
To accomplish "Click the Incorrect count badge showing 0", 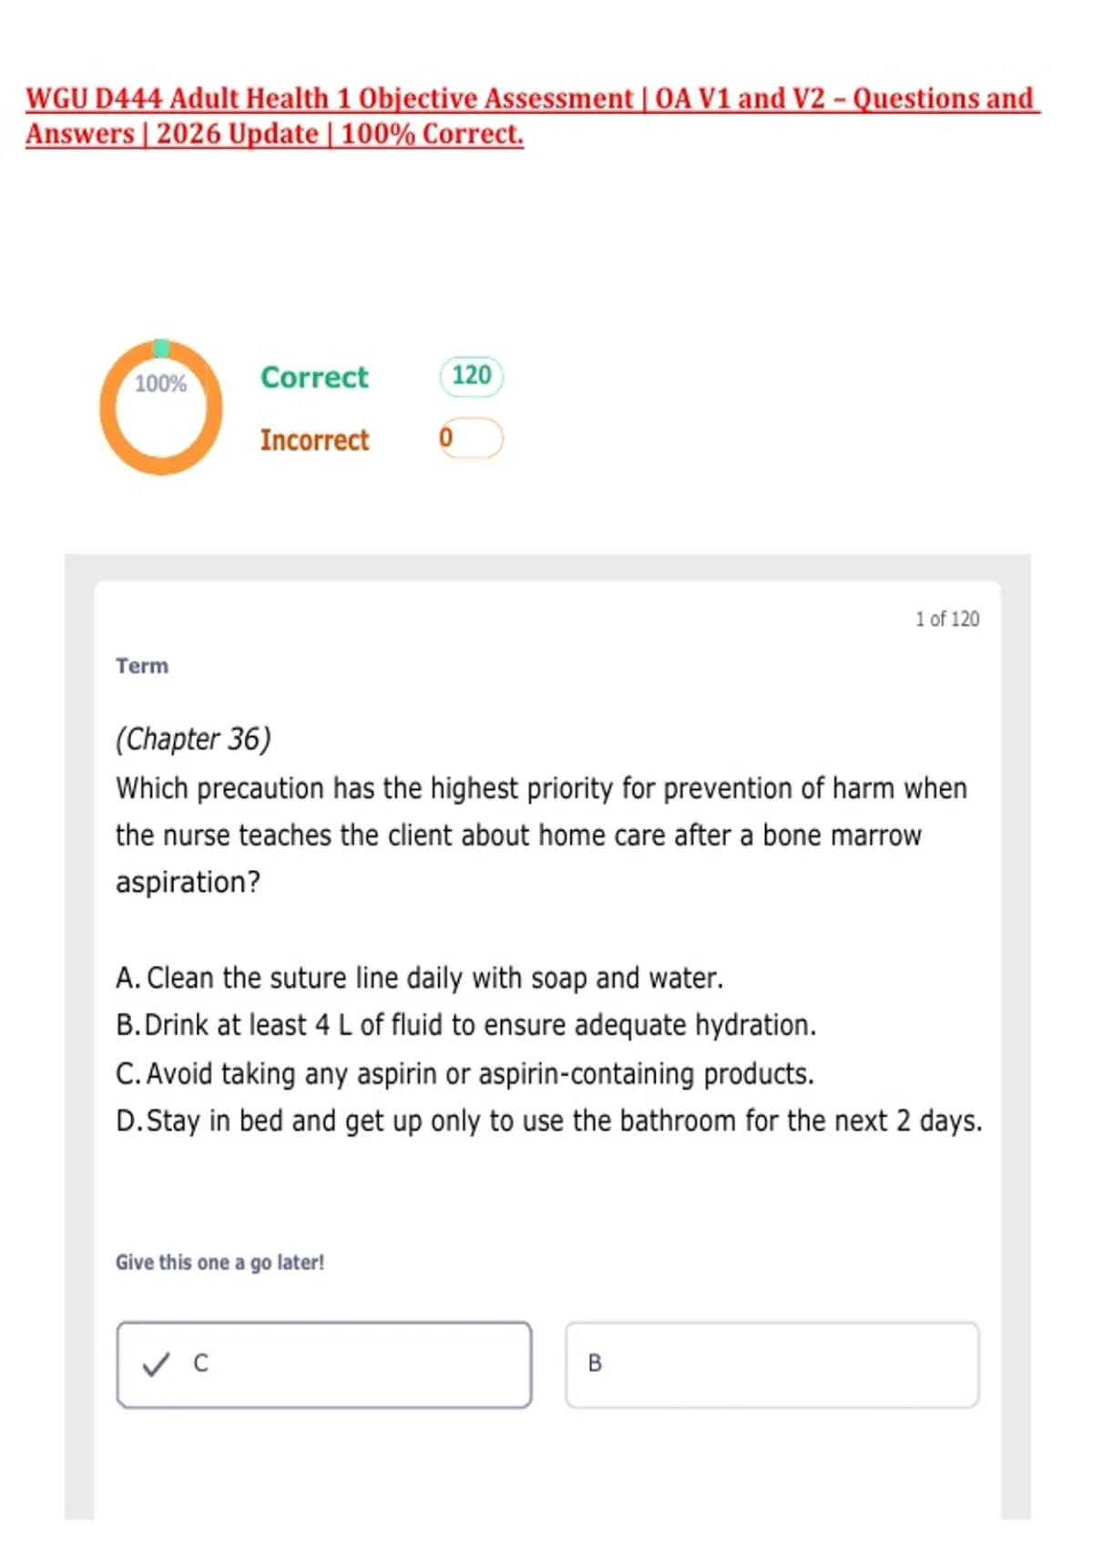I will point(472,438).
